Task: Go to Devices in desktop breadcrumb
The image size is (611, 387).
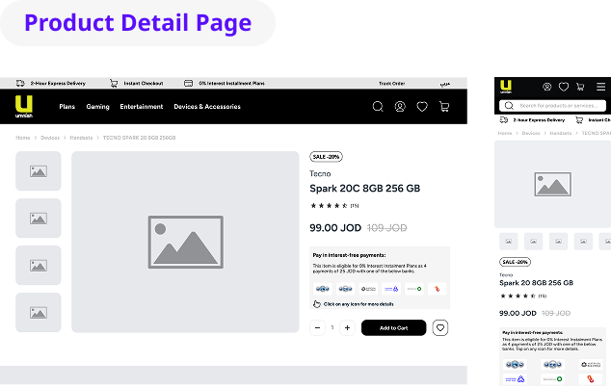Action: (x=50, y=138)
